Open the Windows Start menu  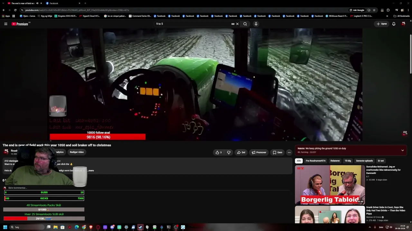click(5, 227)
